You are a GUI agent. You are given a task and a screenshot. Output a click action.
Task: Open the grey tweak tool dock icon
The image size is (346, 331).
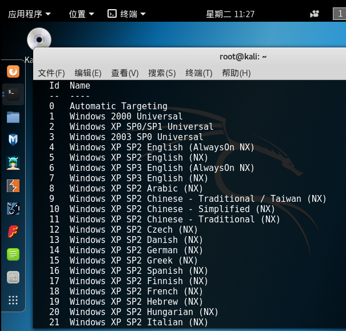click(x=13, y=277)
